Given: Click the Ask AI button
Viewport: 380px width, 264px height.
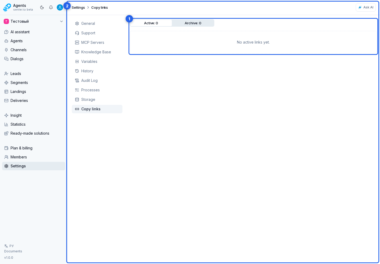Looking at the screenshot, I should (x=365, y=7).
